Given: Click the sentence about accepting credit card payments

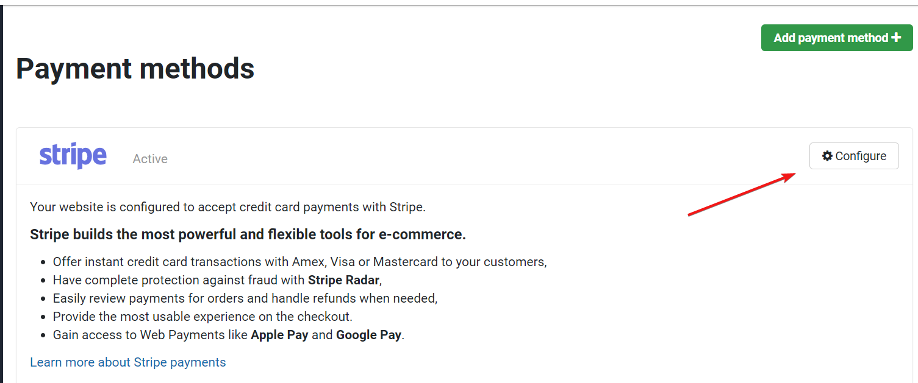Looking at the screenshot, I should tap(228, 207).
